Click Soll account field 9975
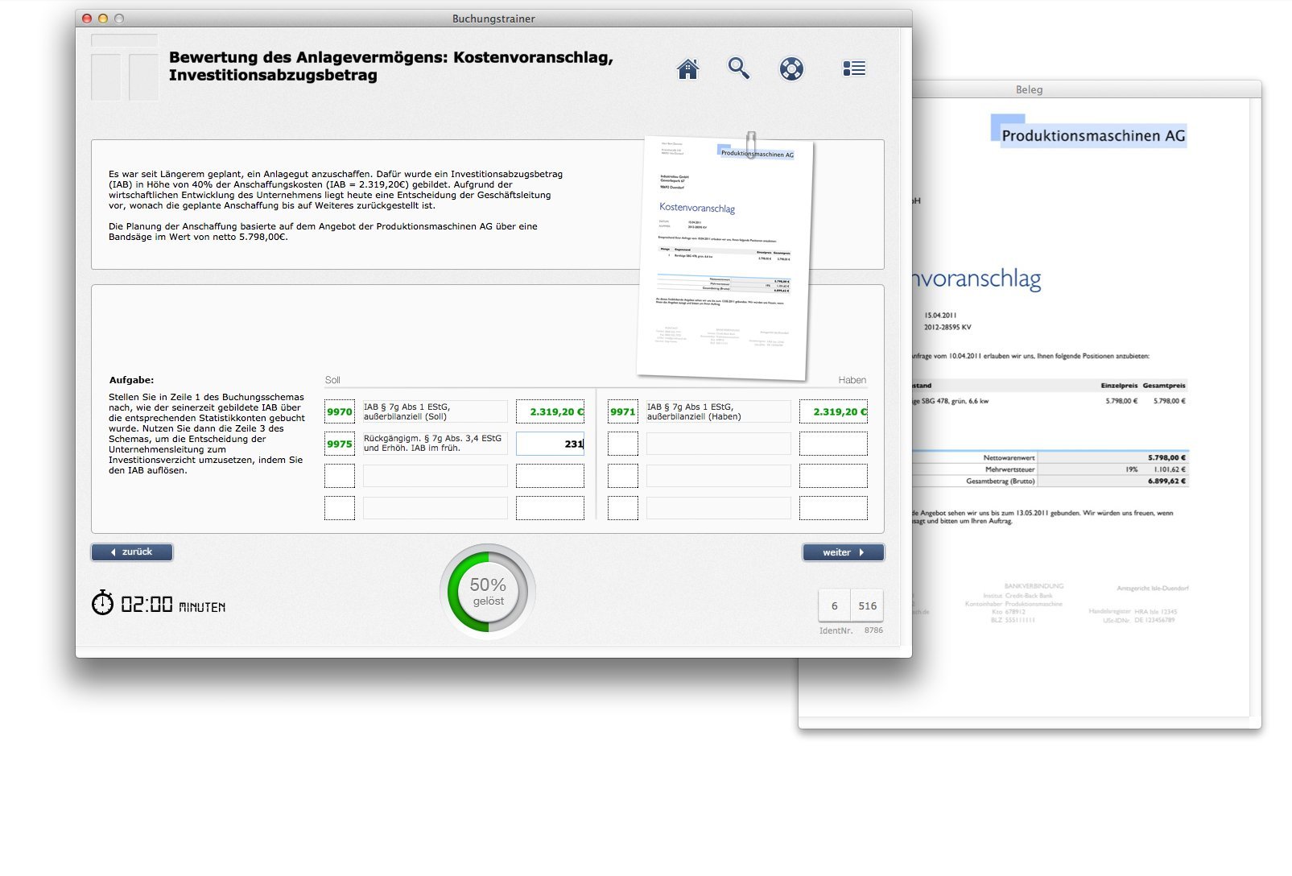 coord(340,444)
